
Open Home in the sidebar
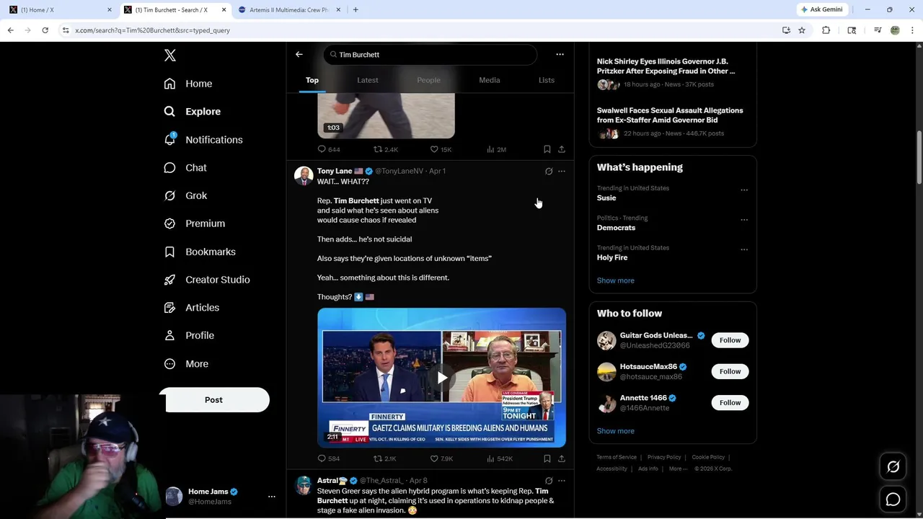pos(187,84)
